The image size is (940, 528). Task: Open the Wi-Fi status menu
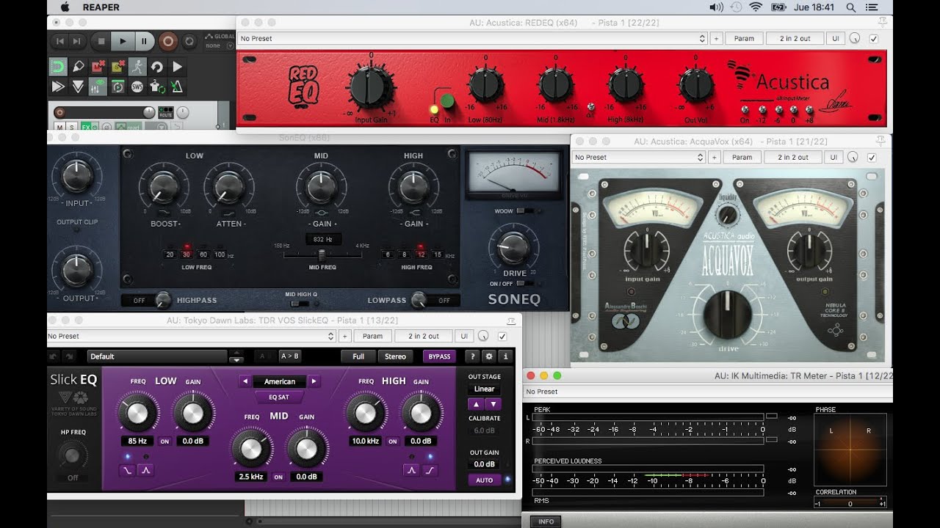756,7
